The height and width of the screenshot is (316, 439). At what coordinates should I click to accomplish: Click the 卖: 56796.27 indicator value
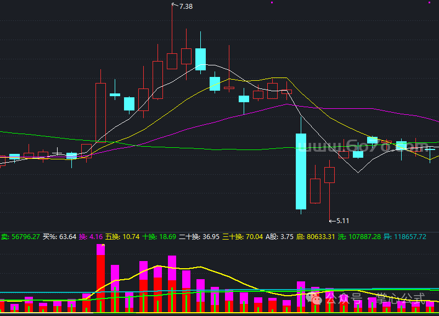(20, 237)
